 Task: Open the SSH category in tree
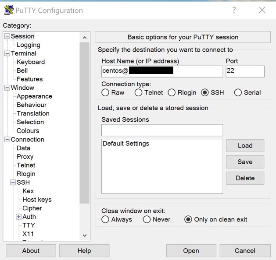(x=23, y=183)
